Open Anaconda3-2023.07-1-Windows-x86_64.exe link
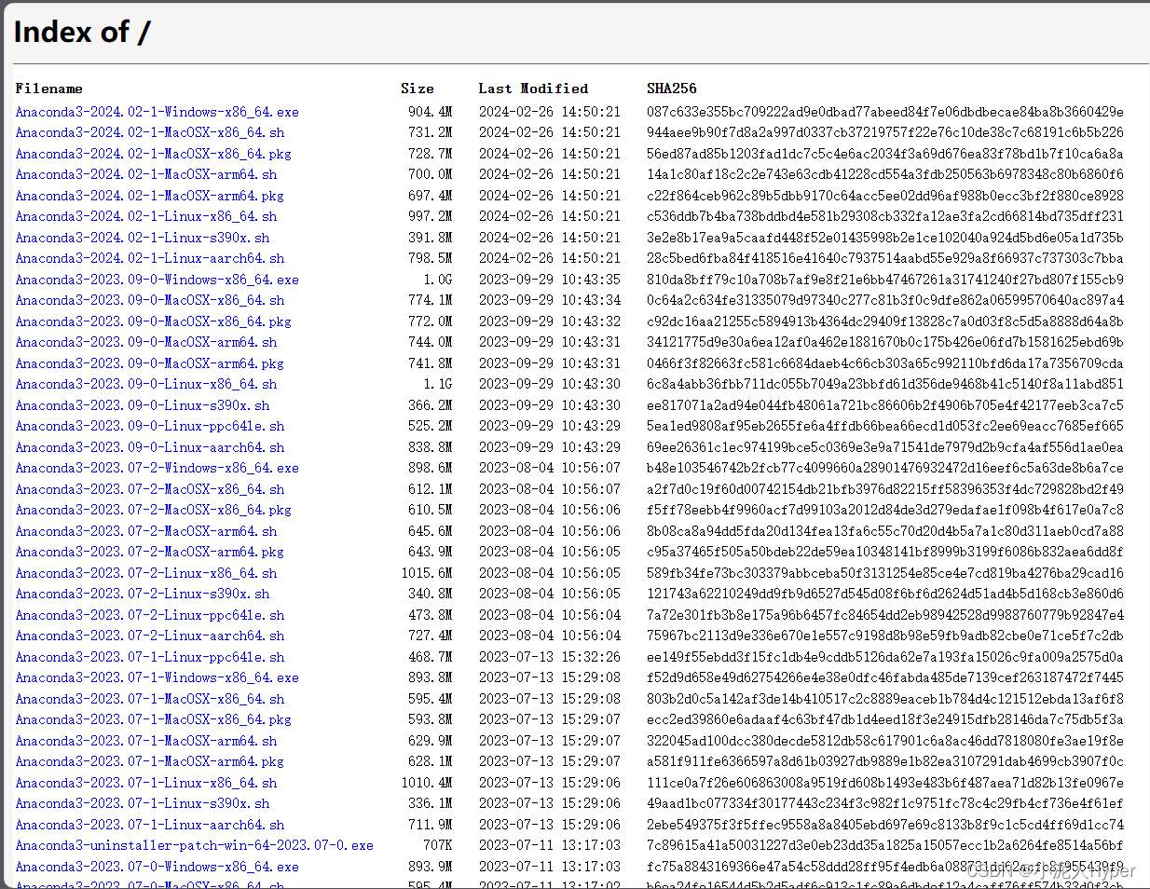 [x=157, y=677]
